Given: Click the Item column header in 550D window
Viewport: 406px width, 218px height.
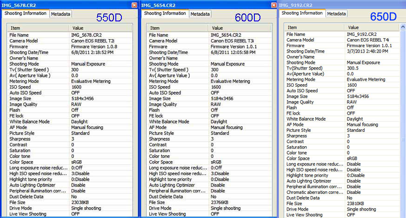Looking at the screenshot, I should 38,28.
